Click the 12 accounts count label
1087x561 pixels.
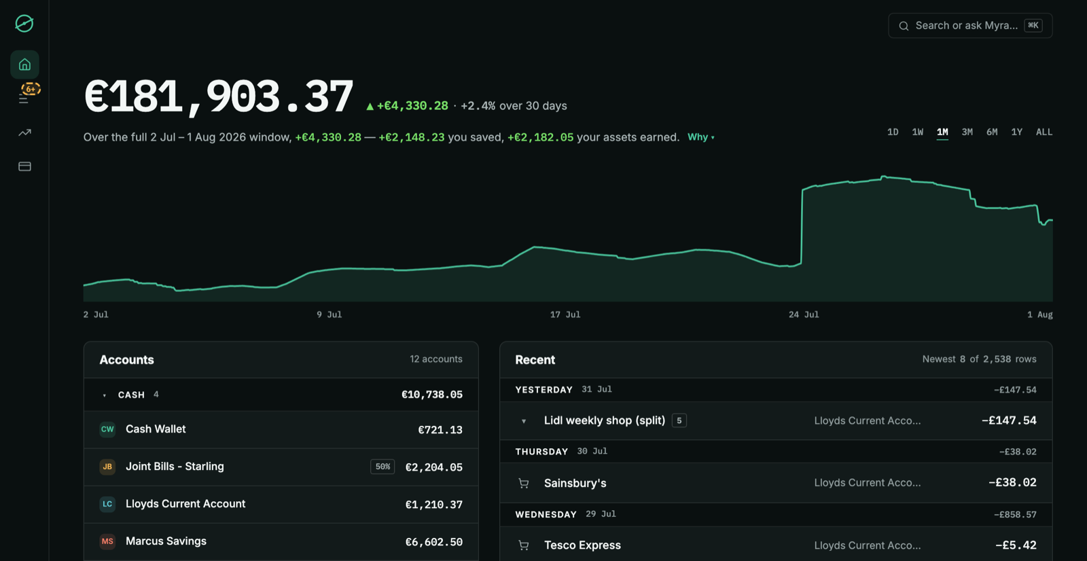click(x=436, y=359)
